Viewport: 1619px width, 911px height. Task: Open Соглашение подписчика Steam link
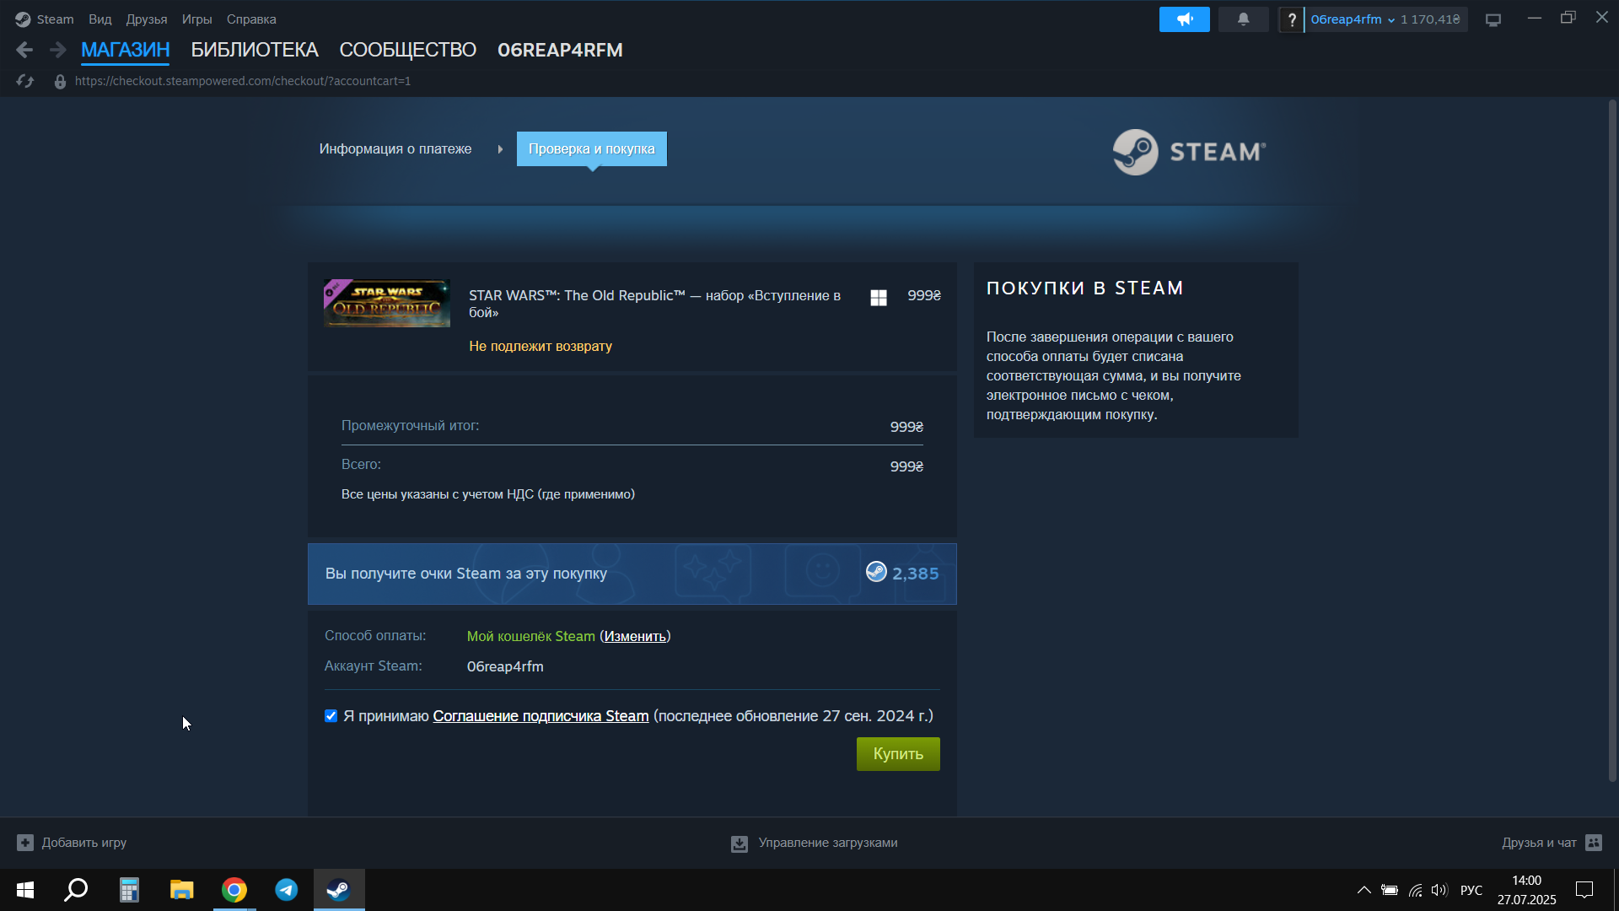541,715
